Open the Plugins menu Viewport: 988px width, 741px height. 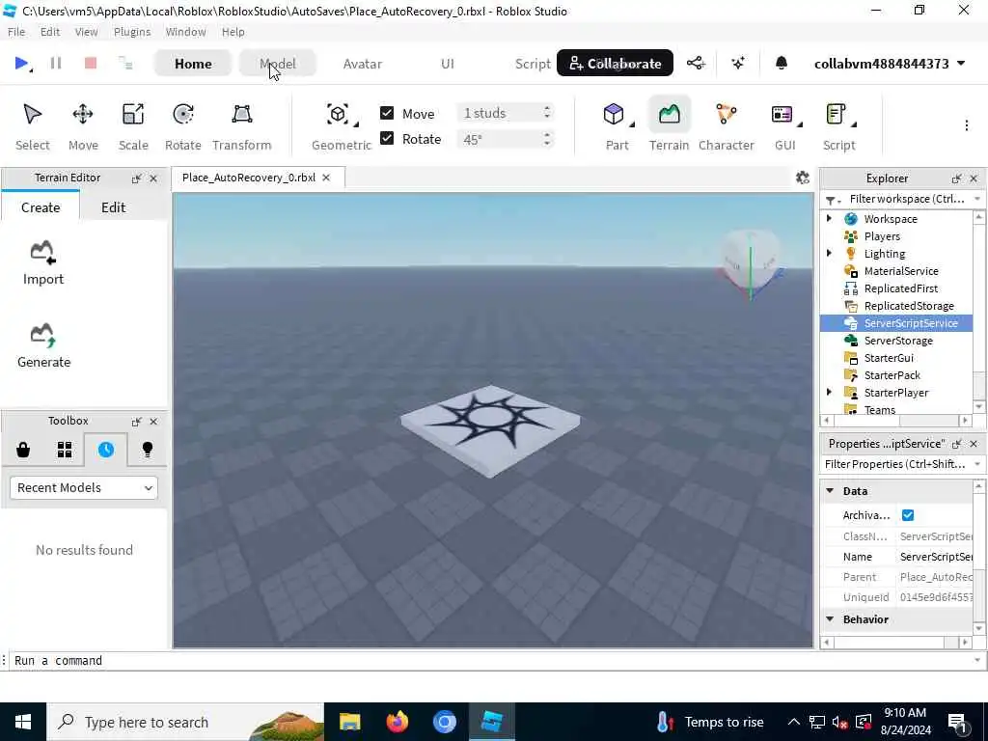click(131, 32)
